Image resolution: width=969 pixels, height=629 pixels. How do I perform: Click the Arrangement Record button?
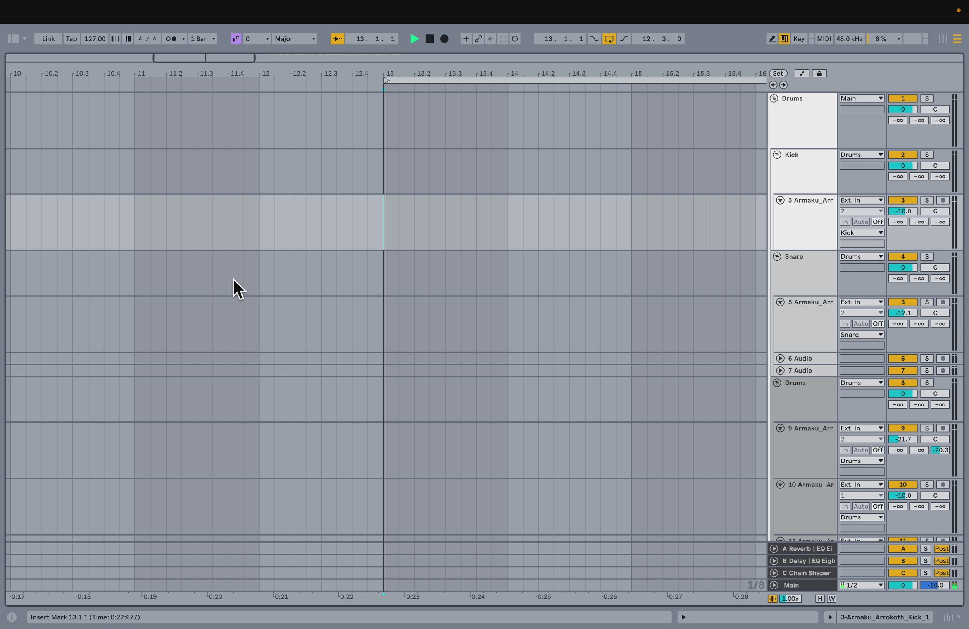point(445,39)
